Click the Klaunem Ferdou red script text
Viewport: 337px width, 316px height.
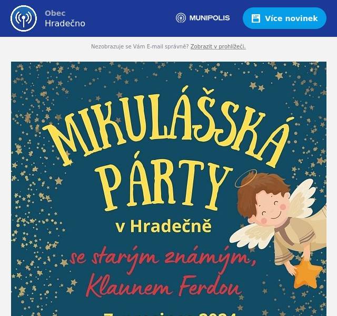(164, 287)
